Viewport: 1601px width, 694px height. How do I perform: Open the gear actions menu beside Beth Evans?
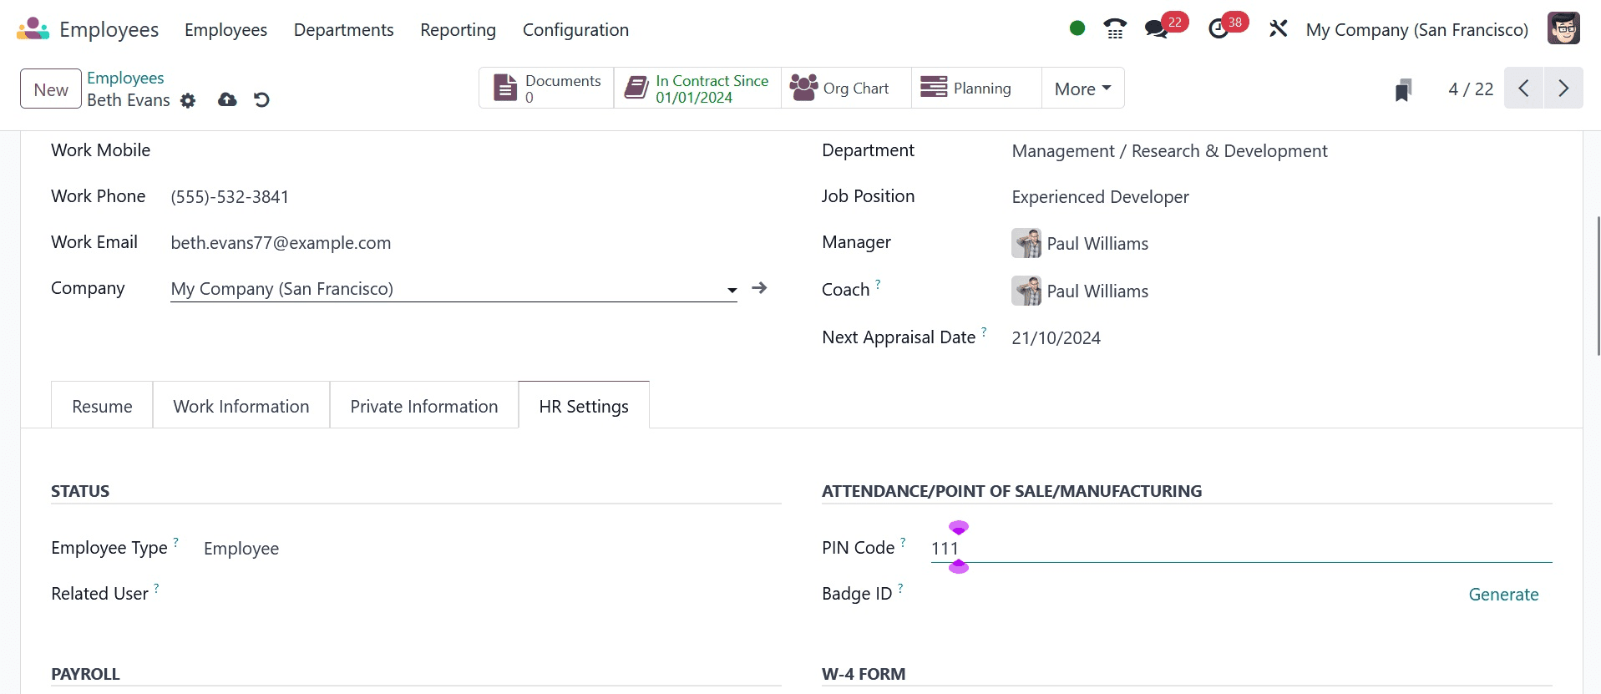[188, 101]
